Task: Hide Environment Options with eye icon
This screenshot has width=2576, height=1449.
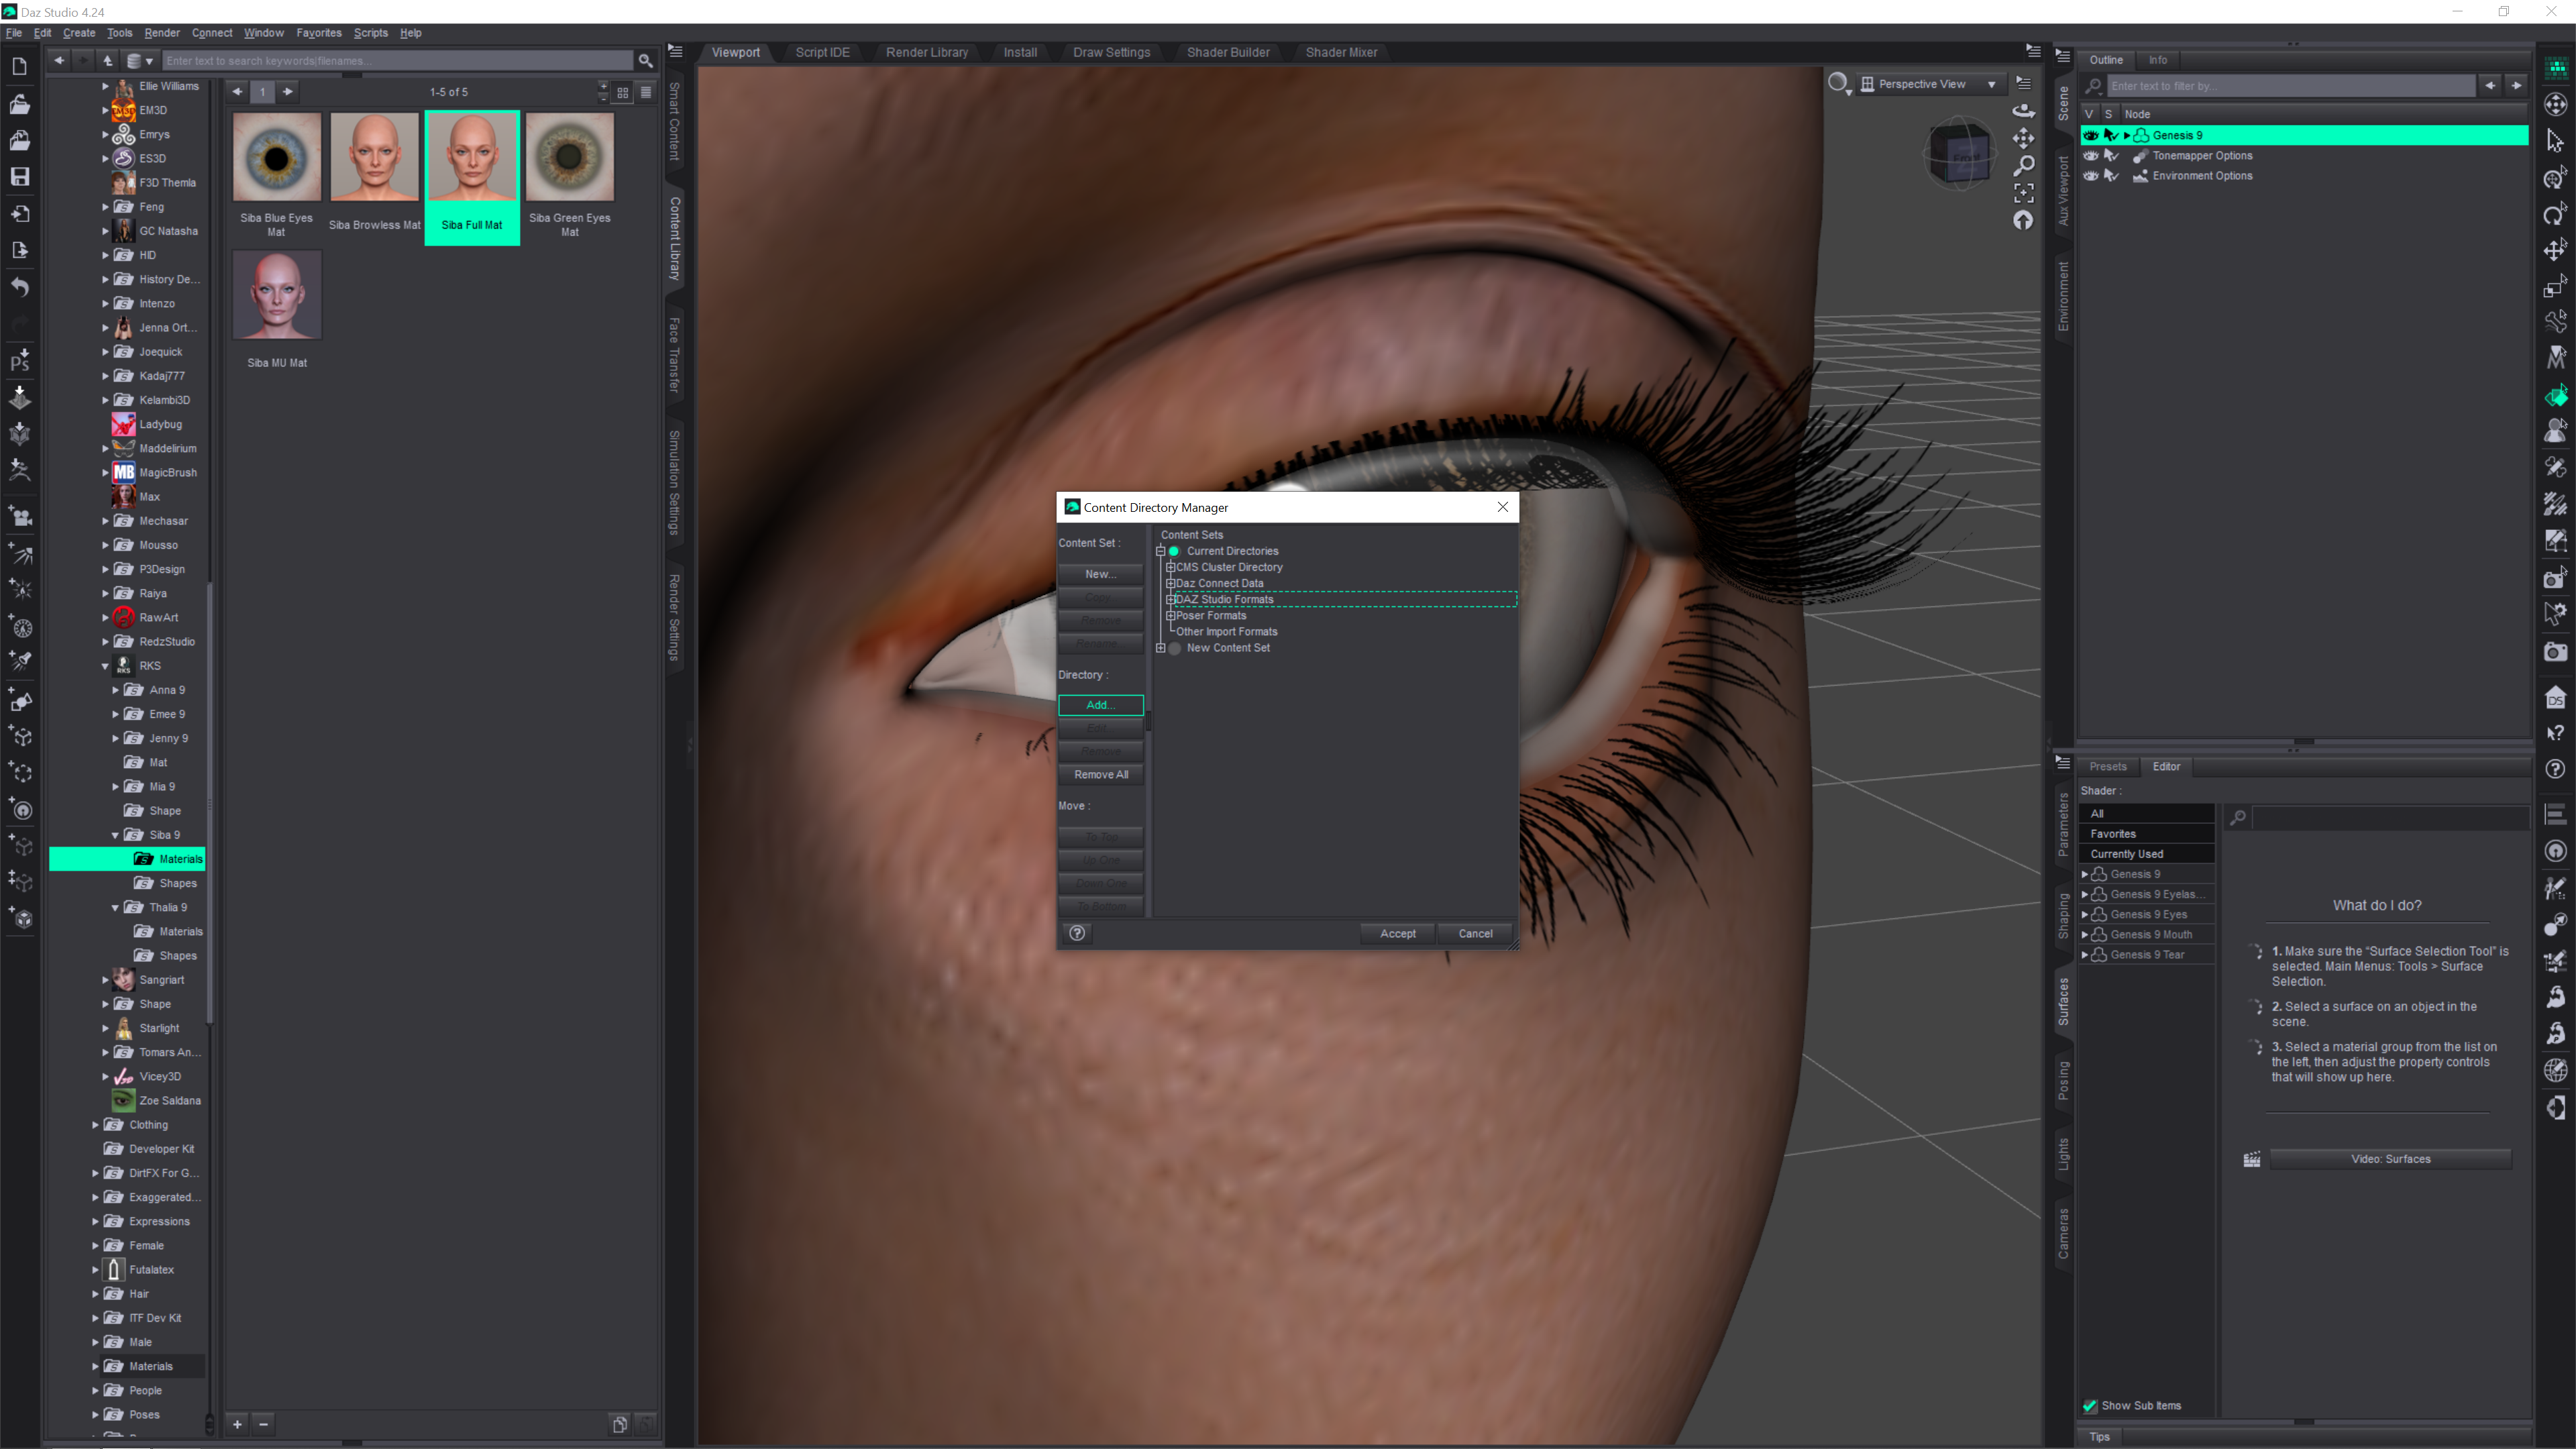Action: click(x=2091, y=176)
